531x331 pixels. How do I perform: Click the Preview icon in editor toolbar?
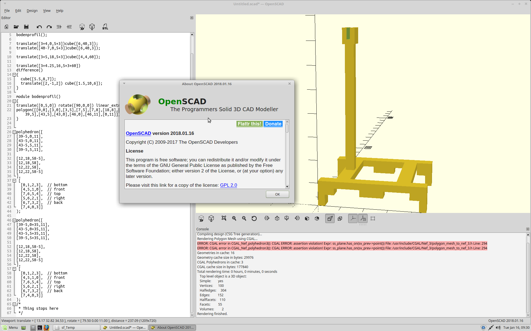pos(82,27)
